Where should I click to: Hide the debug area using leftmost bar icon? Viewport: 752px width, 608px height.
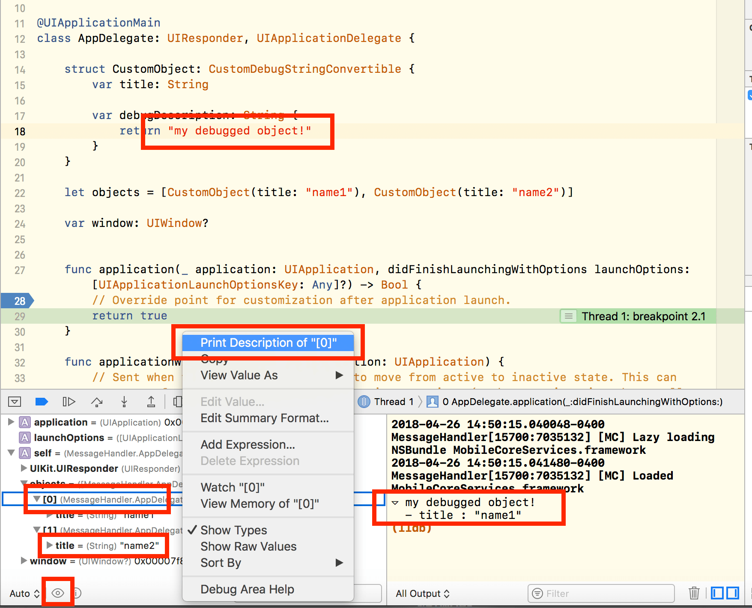(x=14, y=402)
